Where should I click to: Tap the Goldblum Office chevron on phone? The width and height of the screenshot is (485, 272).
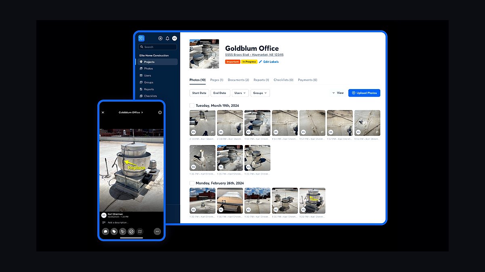tap(142, 112)
